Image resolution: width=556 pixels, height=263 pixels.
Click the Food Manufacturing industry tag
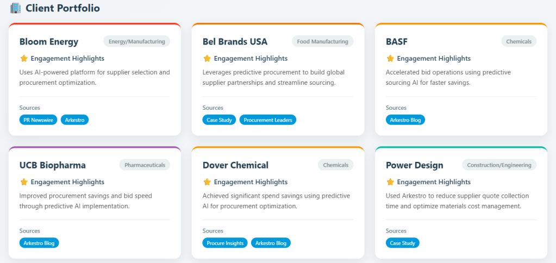pos(322,41)
